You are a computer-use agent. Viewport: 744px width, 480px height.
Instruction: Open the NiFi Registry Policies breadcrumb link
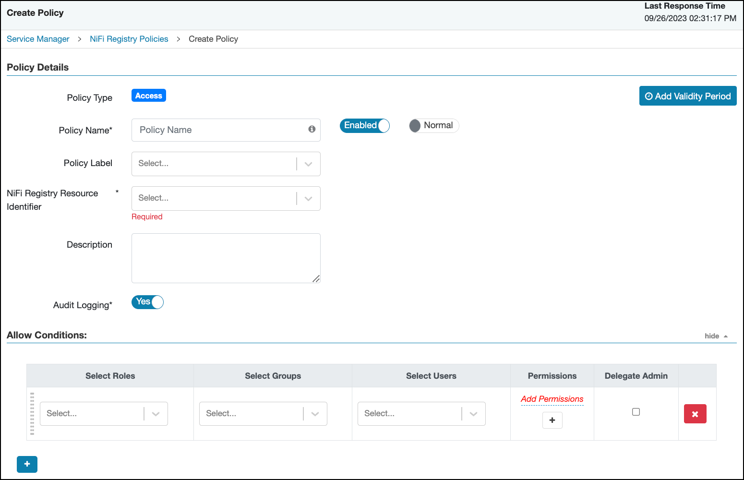coord(129,39)
